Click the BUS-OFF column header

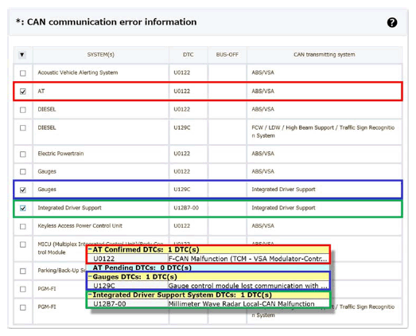point(227,54)
